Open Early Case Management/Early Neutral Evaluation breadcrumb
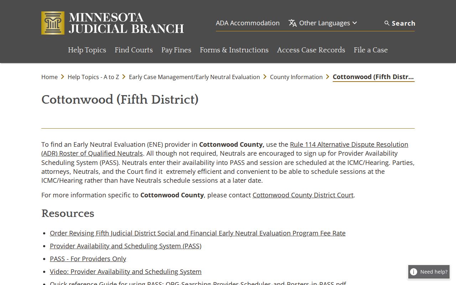The height and width of the screenshot is (285, 456). pyautogui.click(x=195, y=77)
